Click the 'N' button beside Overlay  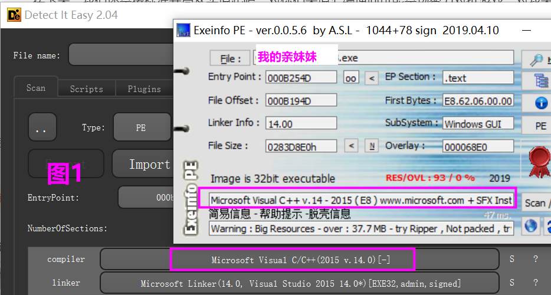372,146
